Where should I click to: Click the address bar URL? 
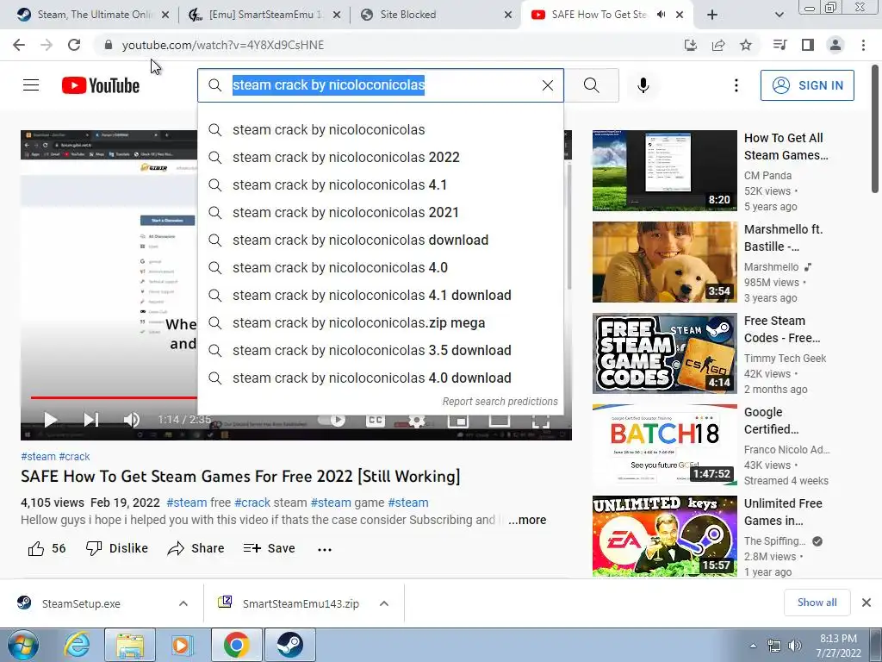click(x=223, y=45)
